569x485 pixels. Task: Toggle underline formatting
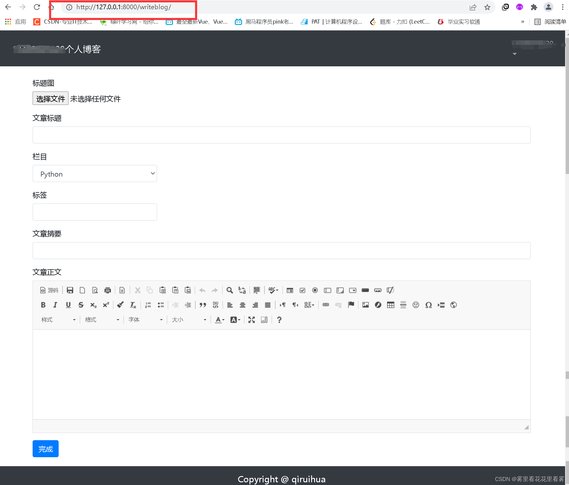pyautogui.click(x=68, y=305)
